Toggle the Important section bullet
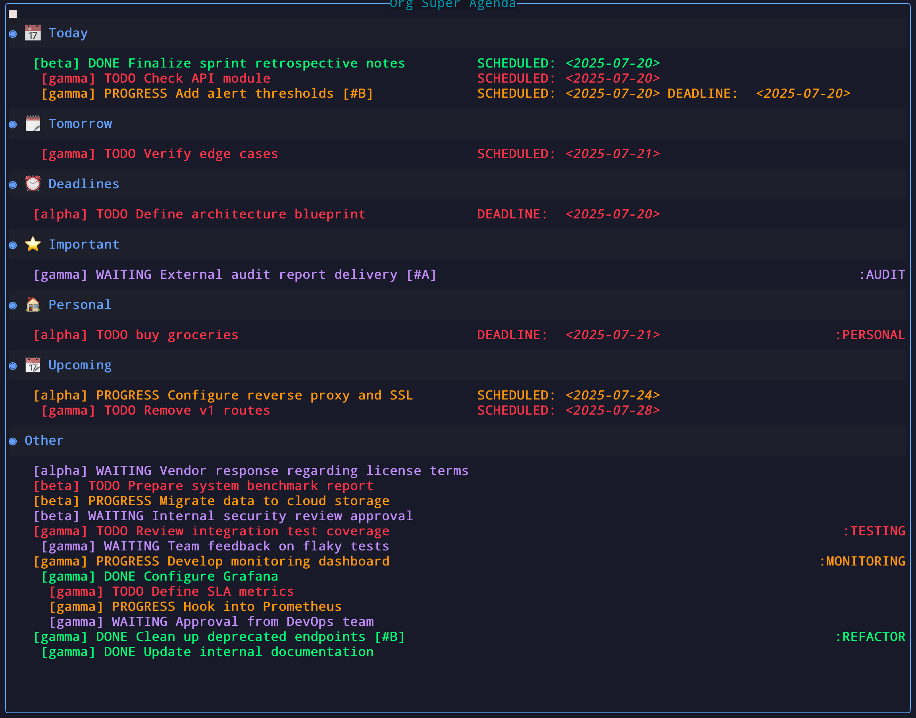The height and width of the screenshot is (718, 916). (x=13, y=245)
